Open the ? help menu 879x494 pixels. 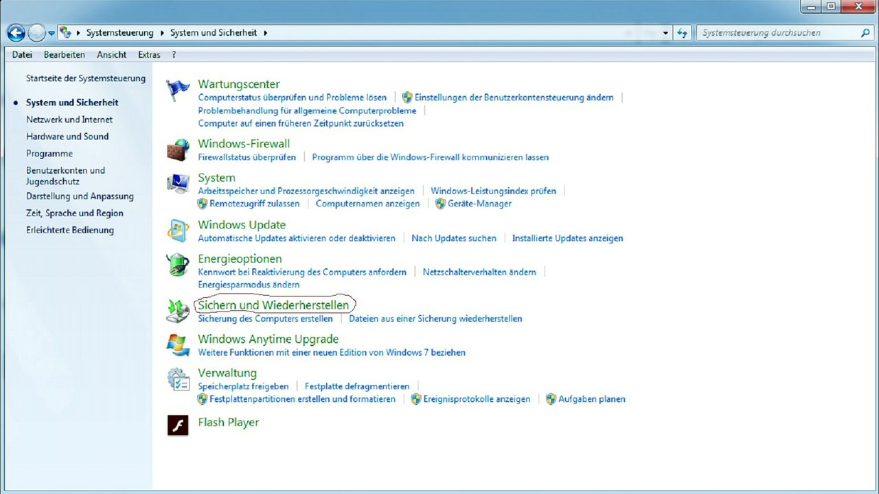174,55
